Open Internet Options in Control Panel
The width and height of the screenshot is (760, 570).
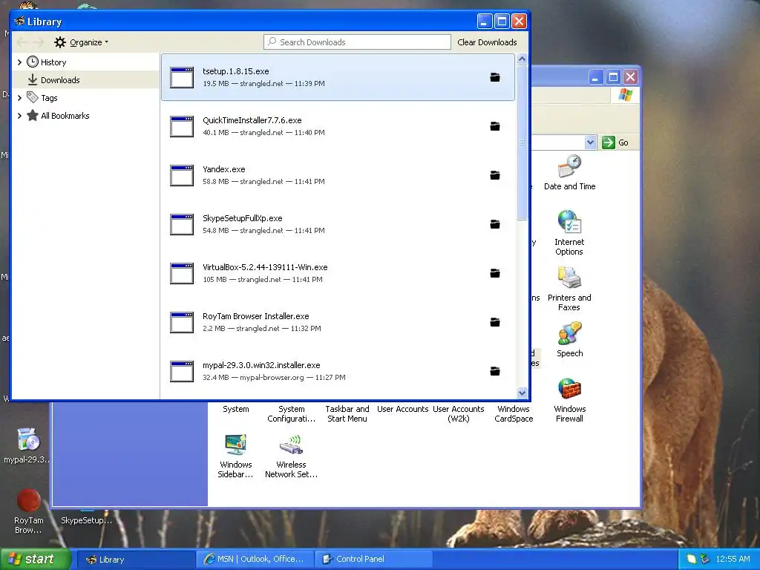point(569,232)
